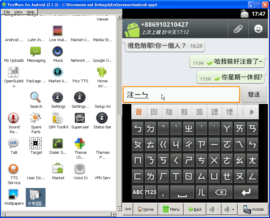Screen dimensions: 270x218
Task: Click the 發送 send button
Action: click(x=254, y=94)
